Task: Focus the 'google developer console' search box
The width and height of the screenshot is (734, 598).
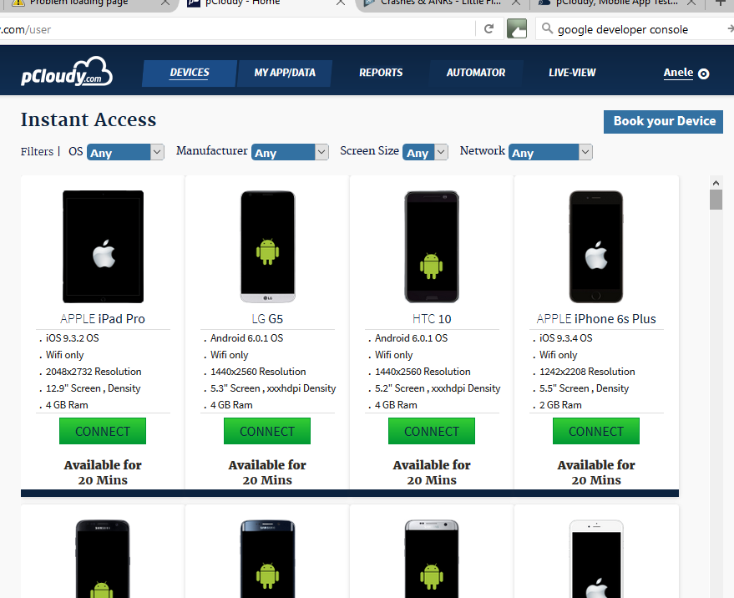Action: (636, 29)
